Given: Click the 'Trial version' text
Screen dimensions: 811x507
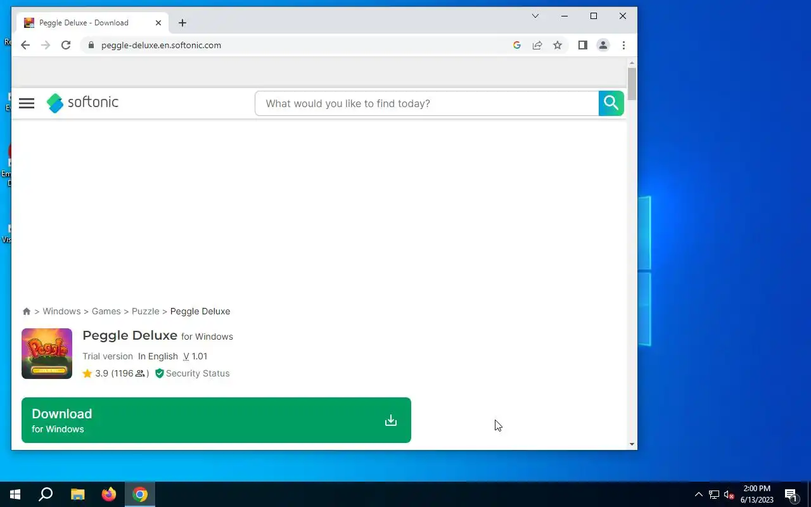Looking at the screenshot, I should tap(108, 356).
